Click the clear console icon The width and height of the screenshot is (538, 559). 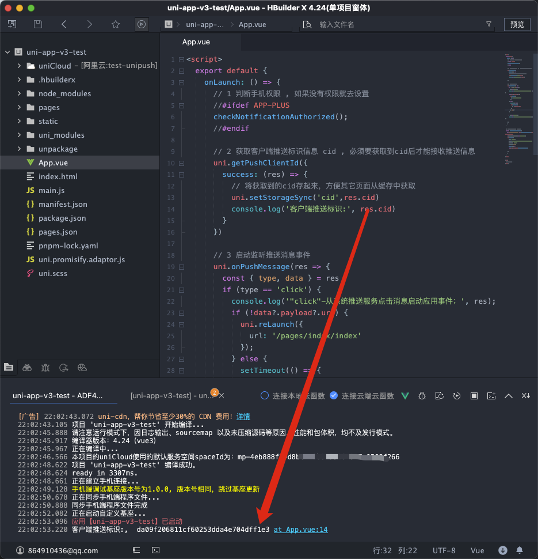tap(491, 396)
